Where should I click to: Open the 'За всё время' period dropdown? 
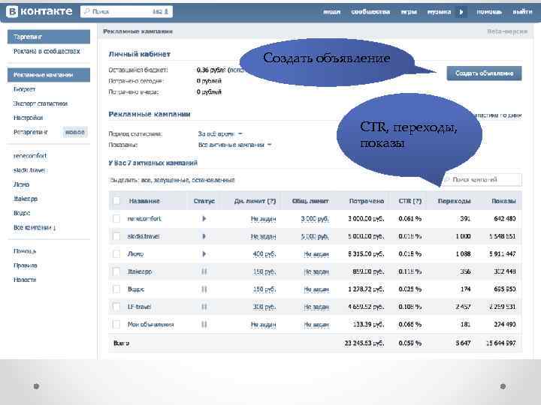coord(220,133)
